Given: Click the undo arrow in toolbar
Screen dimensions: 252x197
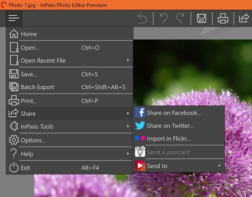Looking at the screenshot, I should [x=164, y=18].
